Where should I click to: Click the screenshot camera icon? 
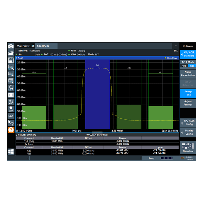pos(11,46)
